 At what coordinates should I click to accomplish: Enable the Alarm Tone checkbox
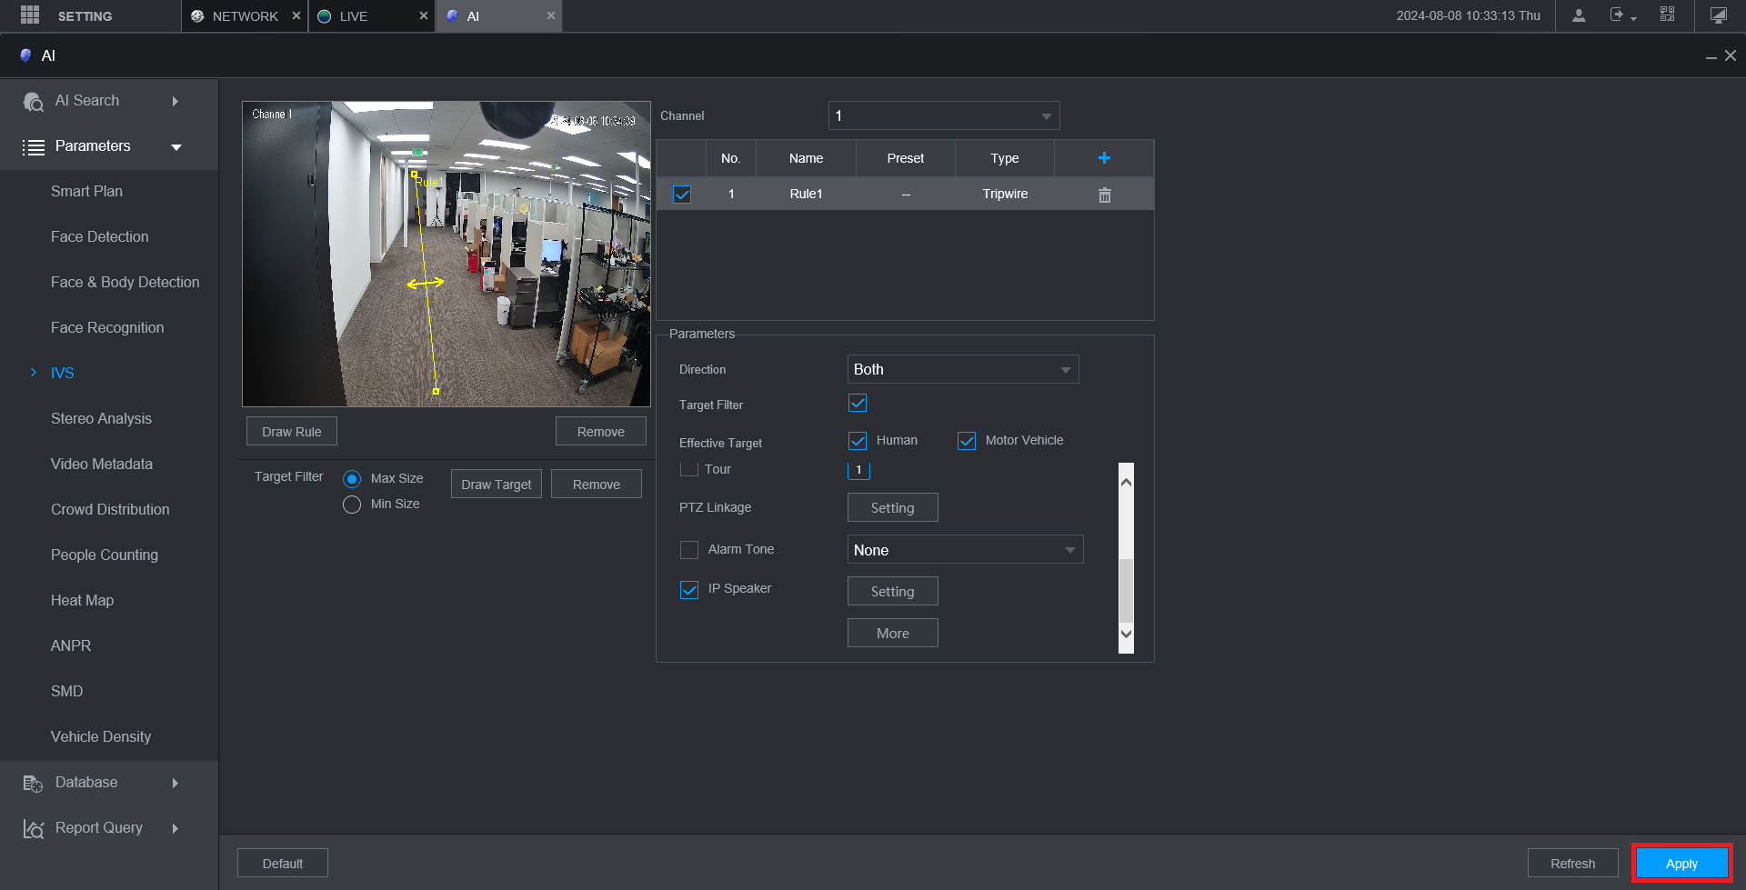(x=689, y=550)
